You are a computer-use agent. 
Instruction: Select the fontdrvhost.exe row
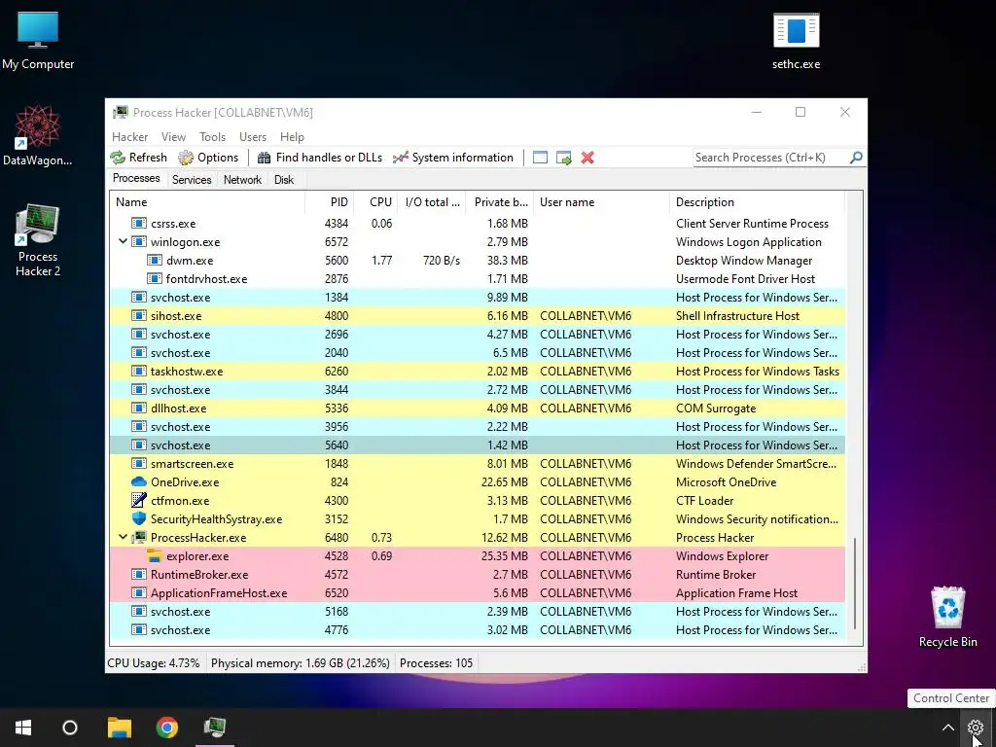[478, 279]
